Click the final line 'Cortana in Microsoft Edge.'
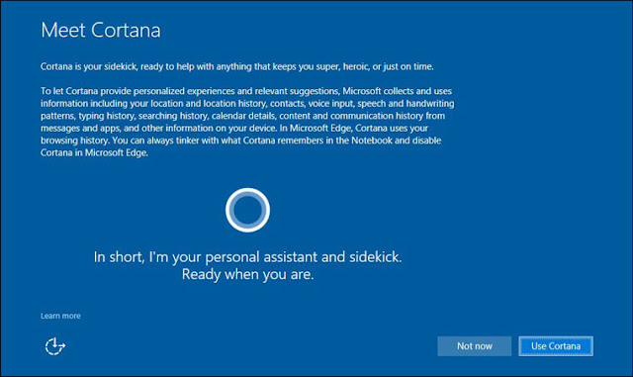The width and height of the screenshot is (633, 377). pyautogui.click(x=95, y=152)
